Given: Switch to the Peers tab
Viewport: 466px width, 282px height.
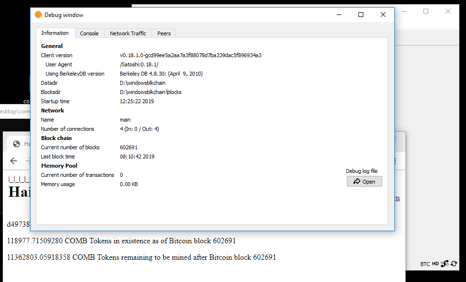Looking at the screenshot, I should click(x=164, y=33).
